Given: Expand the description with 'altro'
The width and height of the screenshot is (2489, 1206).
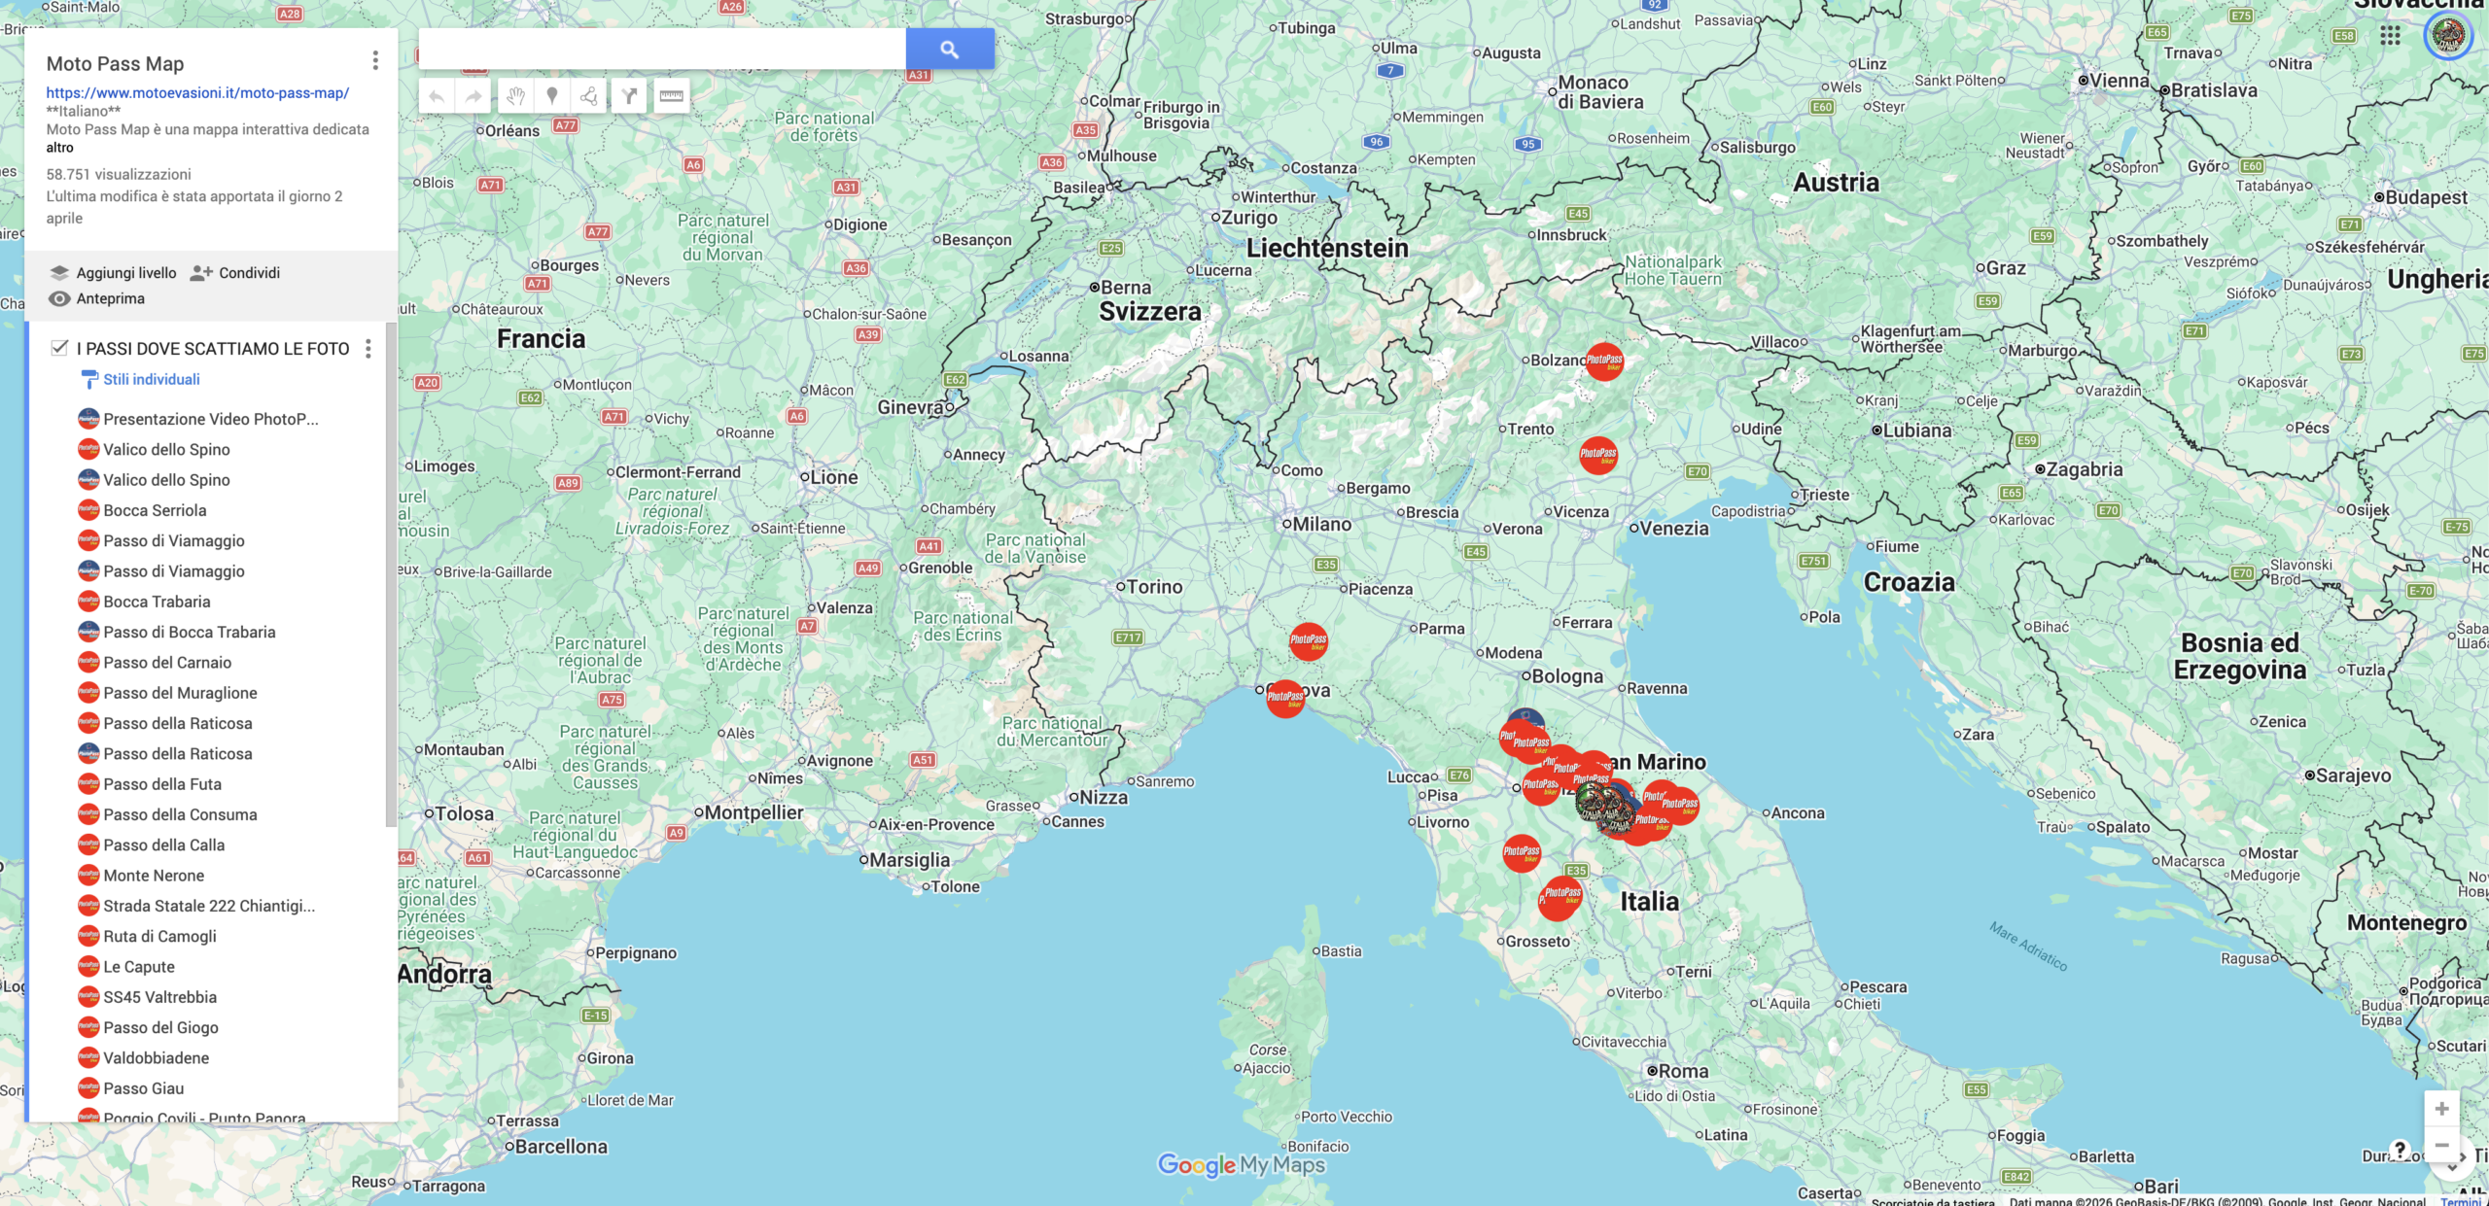Looking at the screenshot, I should pos(59,148).
